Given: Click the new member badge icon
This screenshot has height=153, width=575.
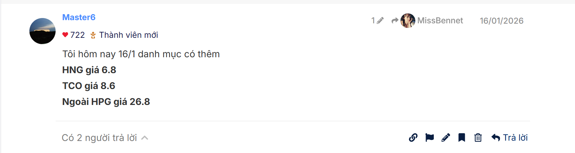Looking at the screenshot, I should (93, 35).
